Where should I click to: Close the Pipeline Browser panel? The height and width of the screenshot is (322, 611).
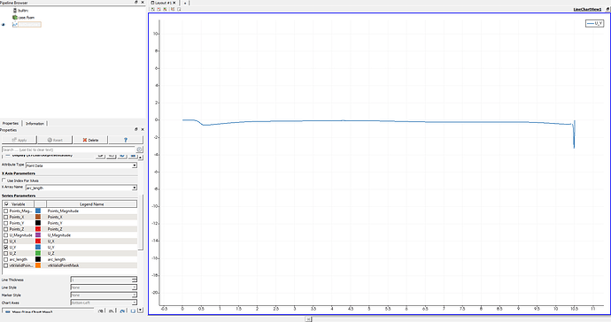point(143,3)
